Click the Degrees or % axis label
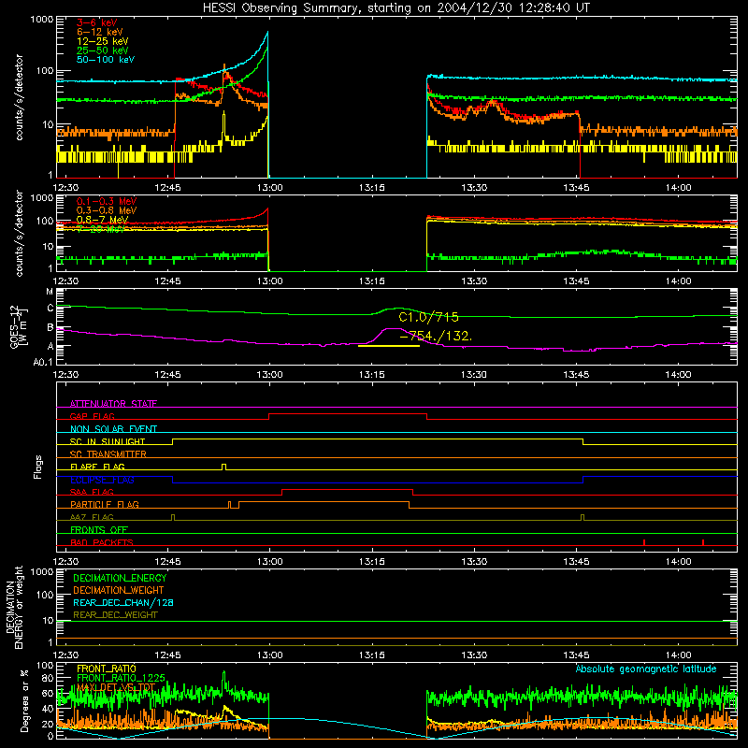Viewport: 748px width, 748px height. tap(24, 700)
